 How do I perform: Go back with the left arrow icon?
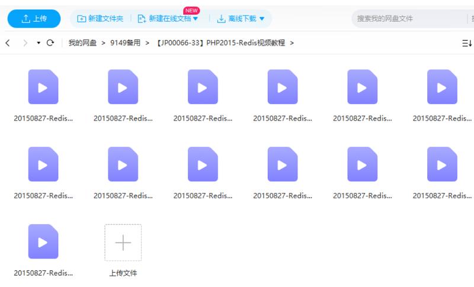(8, 43)
